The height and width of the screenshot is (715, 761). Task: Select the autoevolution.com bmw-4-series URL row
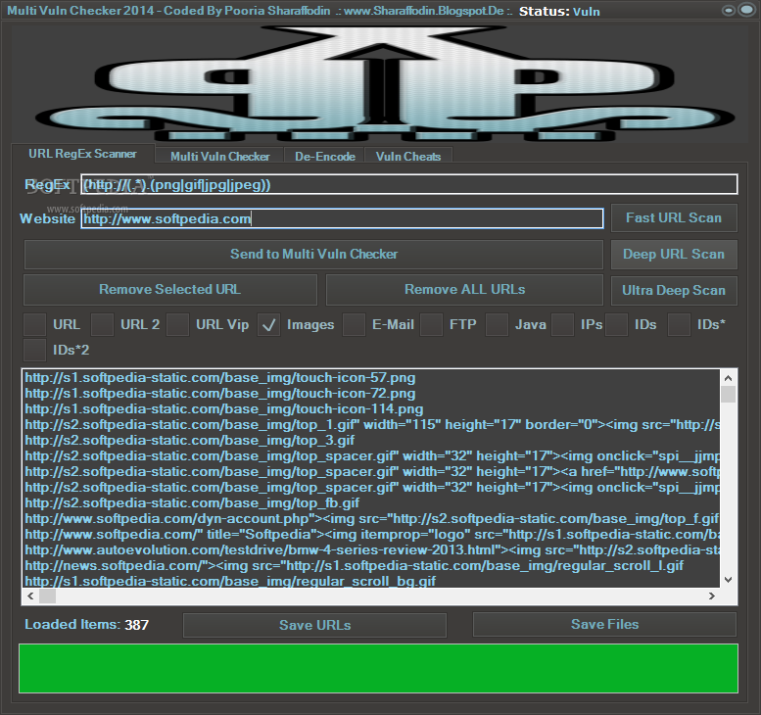371,550
